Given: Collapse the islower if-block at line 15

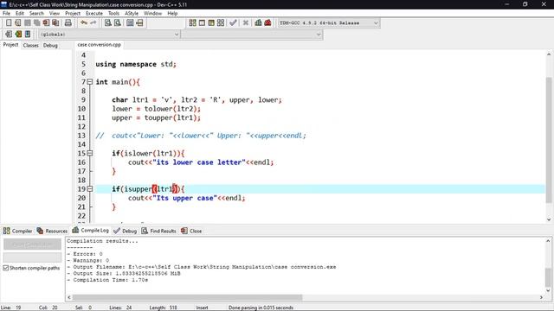Looking at the screenshot, I should coord(90,154).
